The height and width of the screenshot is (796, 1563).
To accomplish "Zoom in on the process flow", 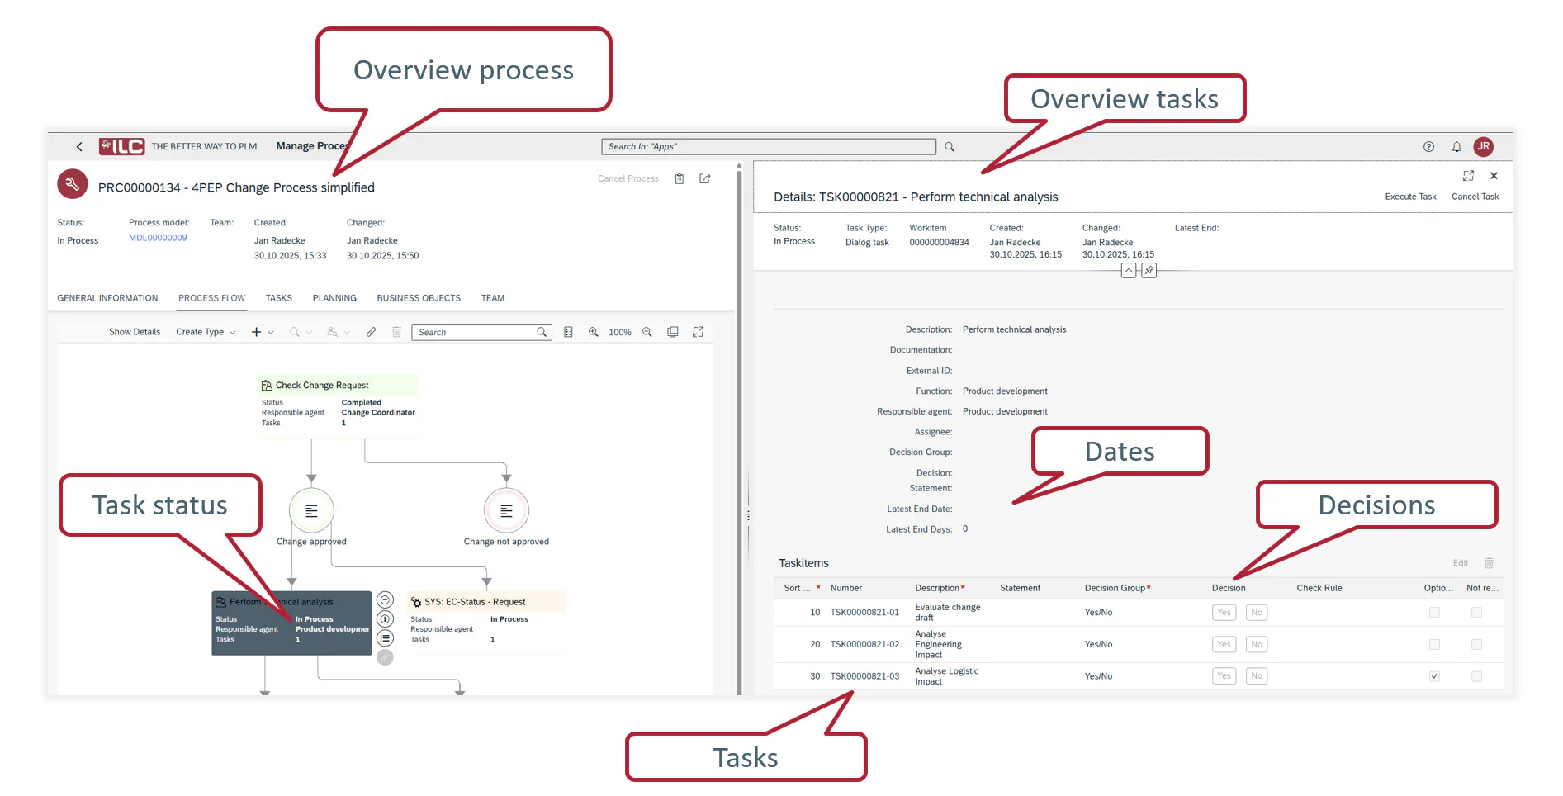I will point(593,332).
